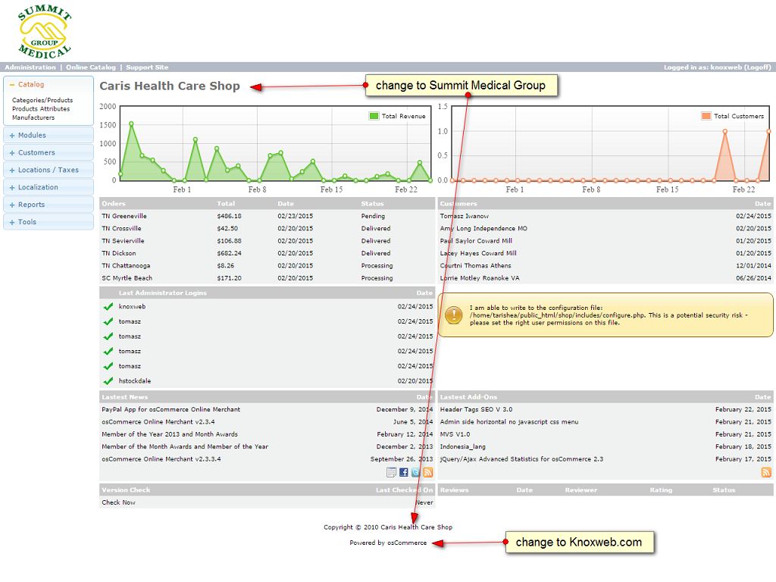Click the osCommerce link in the footer
776x582 pixels.
pyautogui.click(x=407, y=543)
